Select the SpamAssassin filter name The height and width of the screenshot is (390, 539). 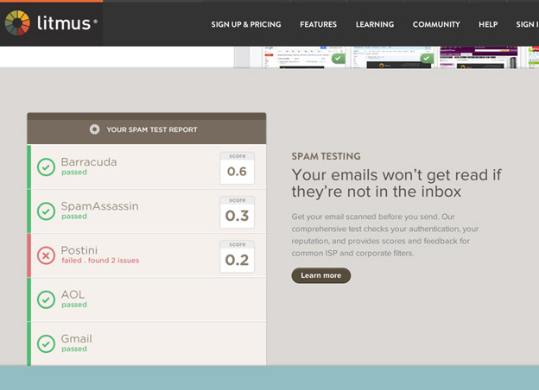tap(99, 206)
